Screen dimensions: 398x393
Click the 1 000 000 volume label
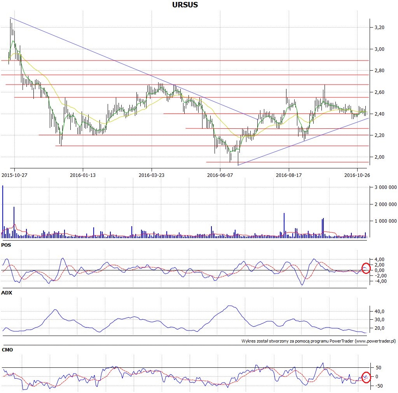click(x=386, y=221)
